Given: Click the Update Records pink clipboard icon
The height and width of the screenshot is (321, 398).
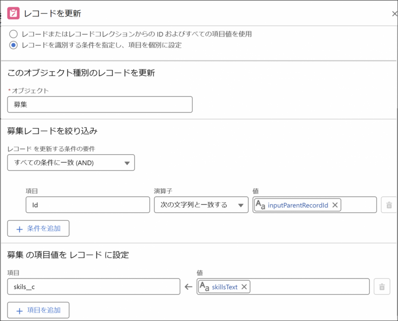Looking at the screenshot, I should click(x=13, y=13).
